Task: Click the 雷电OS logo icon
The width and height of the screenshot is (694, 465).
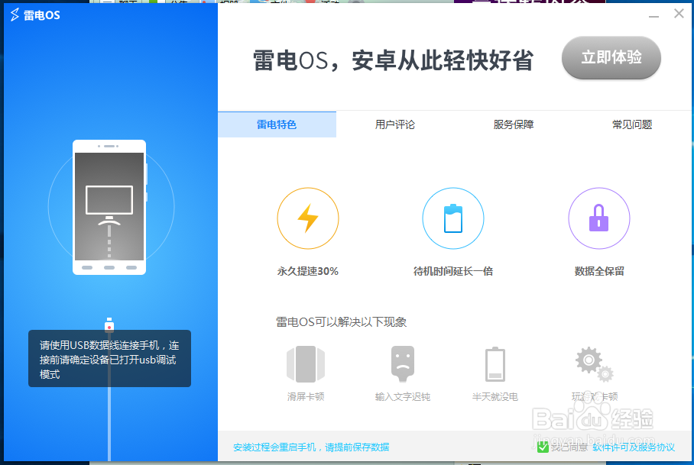Action: point(15,15)
